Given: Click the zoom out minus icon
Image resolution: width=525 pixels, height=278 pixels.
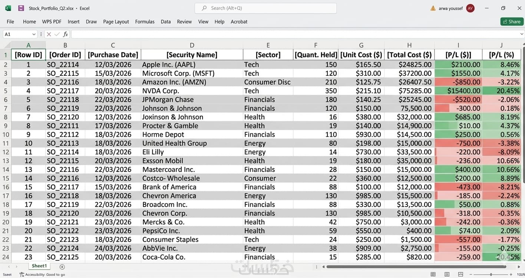Looking at the screenshot, I should pos(470,274).
